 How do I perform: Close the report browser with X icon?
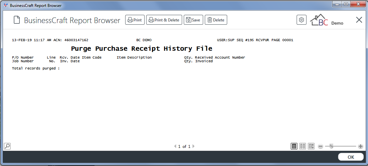(359, 20)
